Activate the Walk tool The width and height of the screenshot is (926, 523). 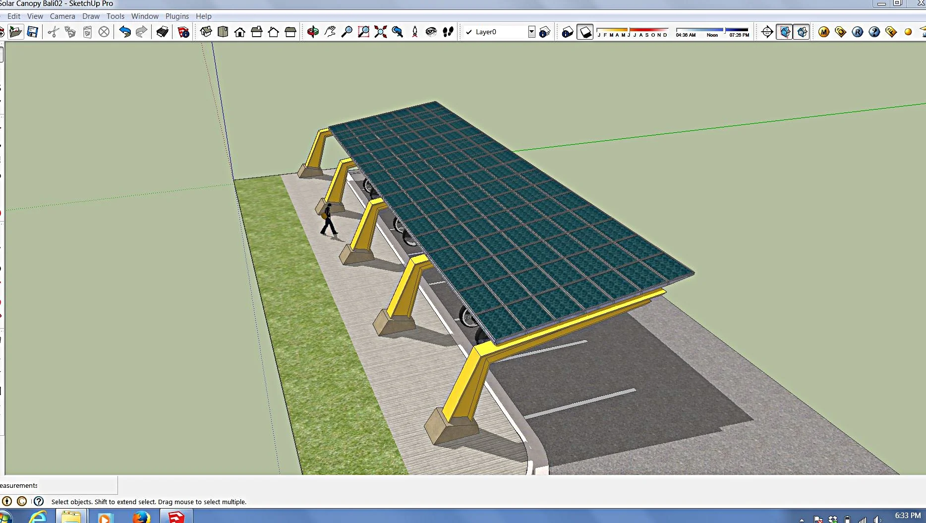(448, 31)
